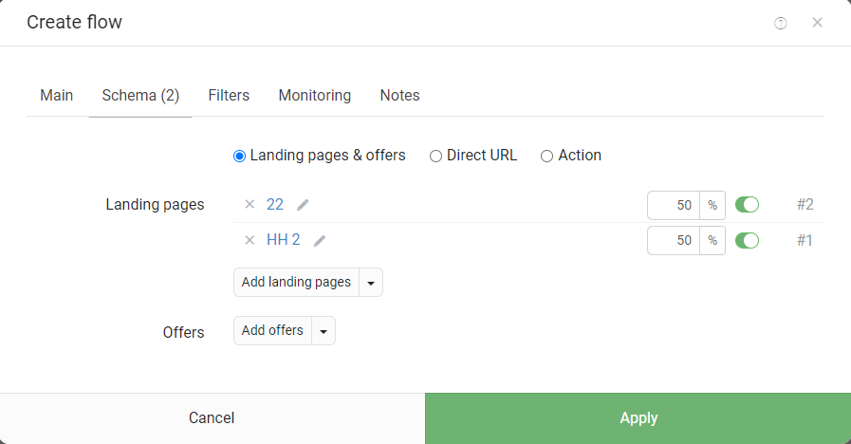Image resolution: width=851 pixels, height=444 pixels.
Task: Remove landing page HH 2 with X icon
Action: point(250,240)
